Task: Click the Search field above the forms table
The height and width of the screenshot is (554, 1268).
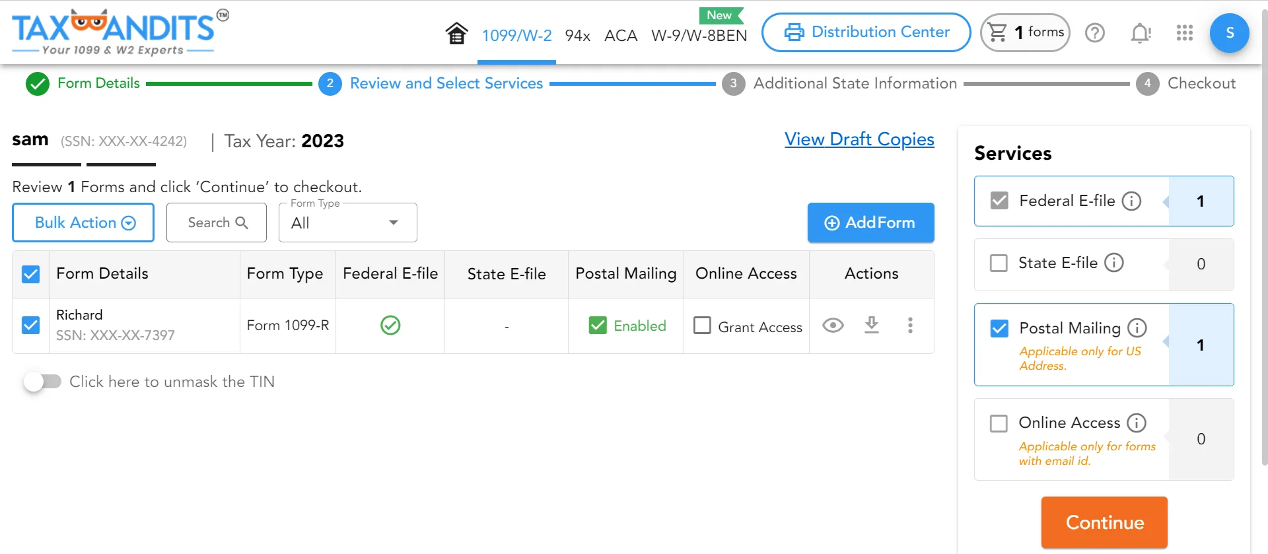Action: pyautogui.click(x=216, y=223)
